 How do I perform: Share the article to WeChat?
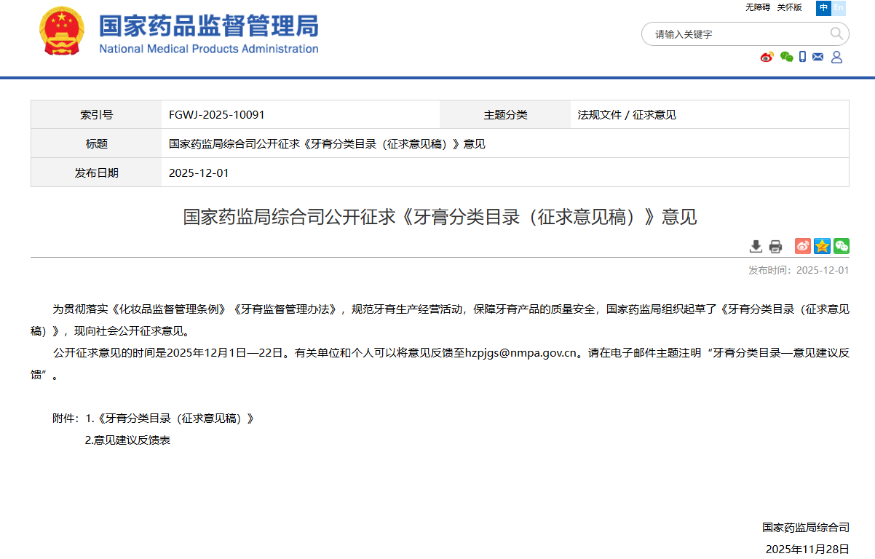pos(841,246)
